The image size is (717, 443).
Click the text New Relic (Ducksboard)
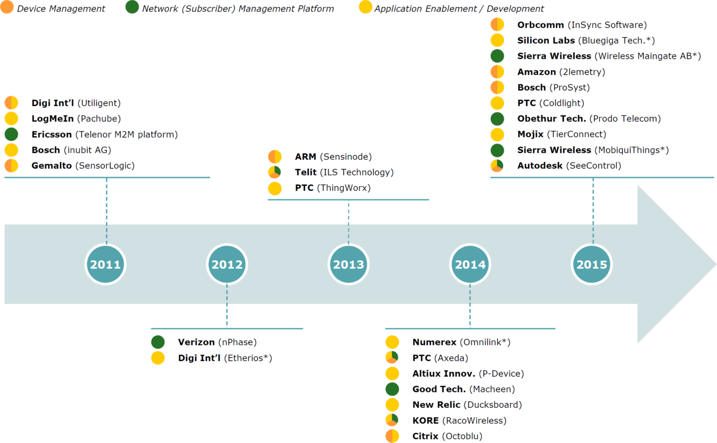[x=467, y=405]
